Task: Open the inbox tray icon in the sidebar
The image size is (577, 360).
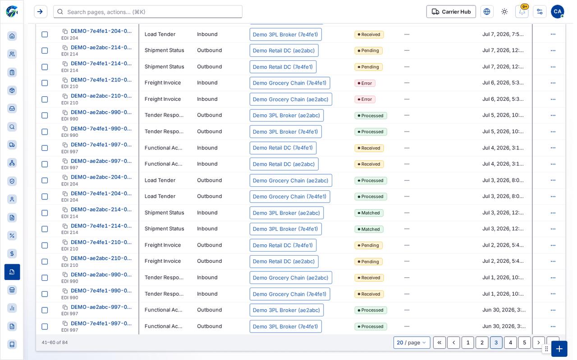Action: click(12, 108)
